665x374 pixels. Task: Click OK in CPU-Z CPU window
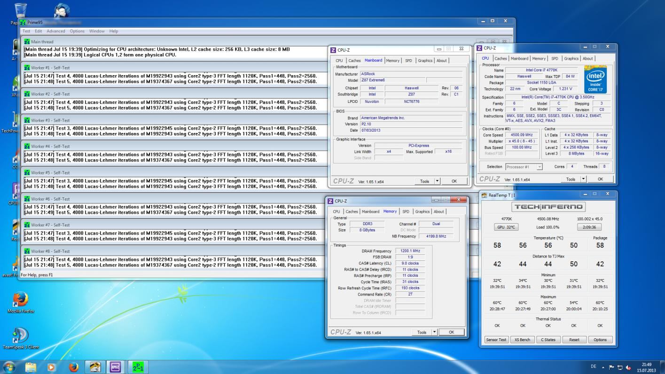pyautogui.click(x=600, y=179)
